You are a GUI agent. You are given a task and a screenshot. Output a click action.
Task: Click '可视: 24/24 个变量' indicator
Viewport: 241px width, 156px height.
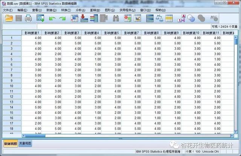(x=224, y=27)
